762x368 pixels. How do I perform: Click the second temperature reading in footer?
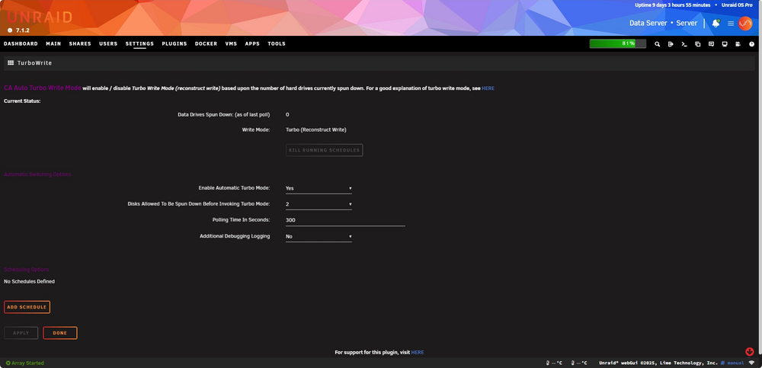pyautogui.click(x=579, y=363)
